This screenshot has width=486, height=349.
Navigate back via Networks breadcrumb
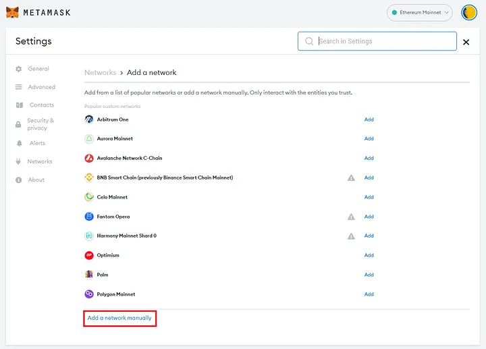(99, 72)
